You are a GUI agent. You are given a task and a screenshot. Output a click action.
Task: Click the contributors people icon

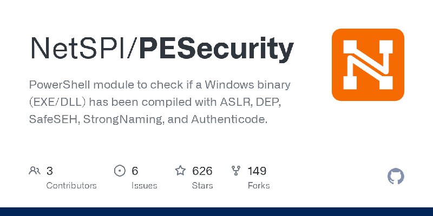pos(35,171)
